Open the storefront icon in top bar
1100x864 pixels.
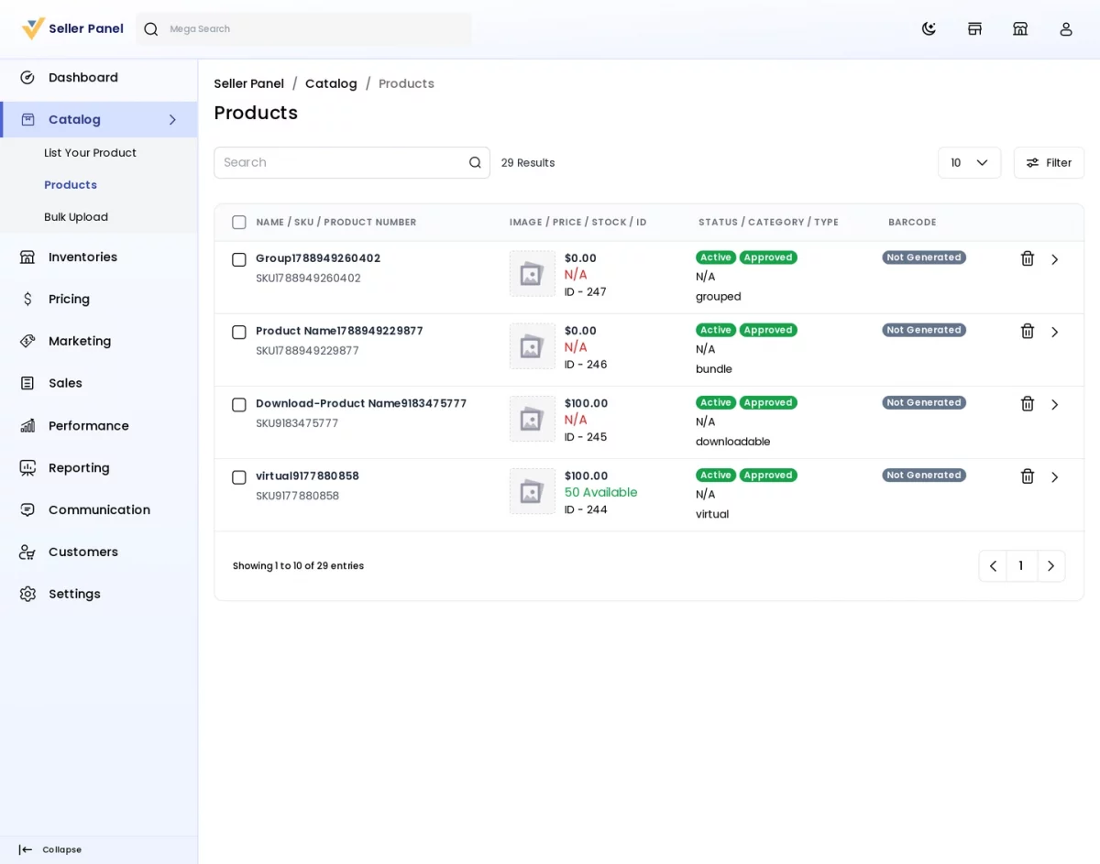point(974,28)
